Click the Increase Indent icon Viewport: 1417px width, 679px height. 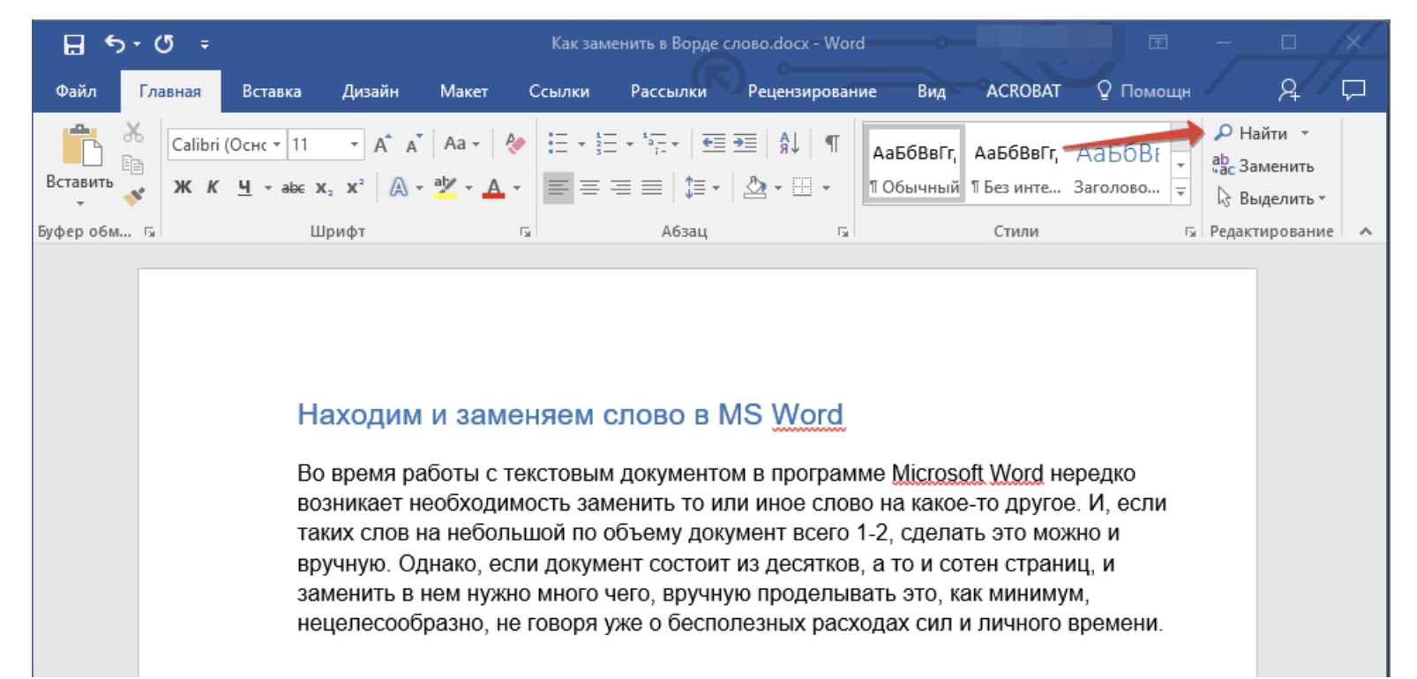(746, 143)
